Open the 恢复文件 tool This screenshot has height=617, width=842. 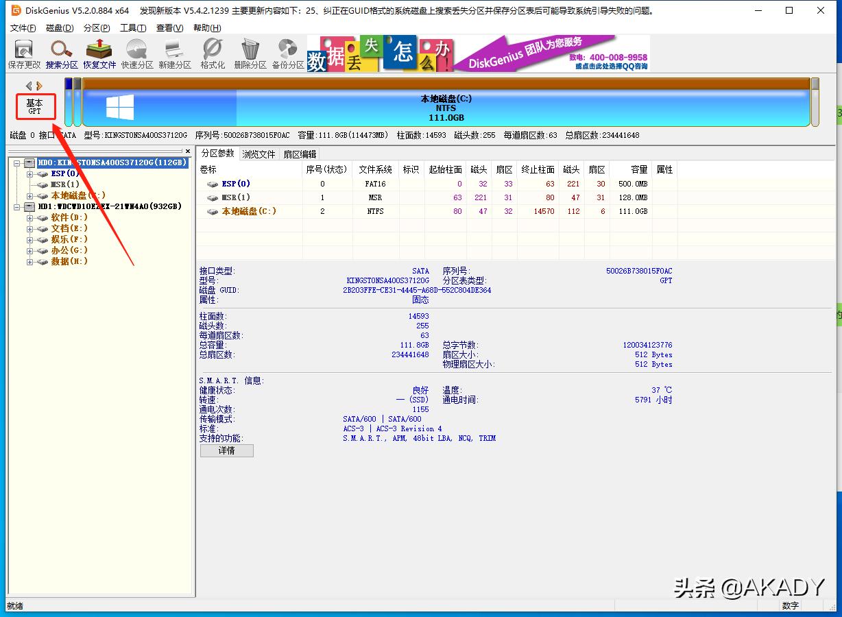click(99, 53)
